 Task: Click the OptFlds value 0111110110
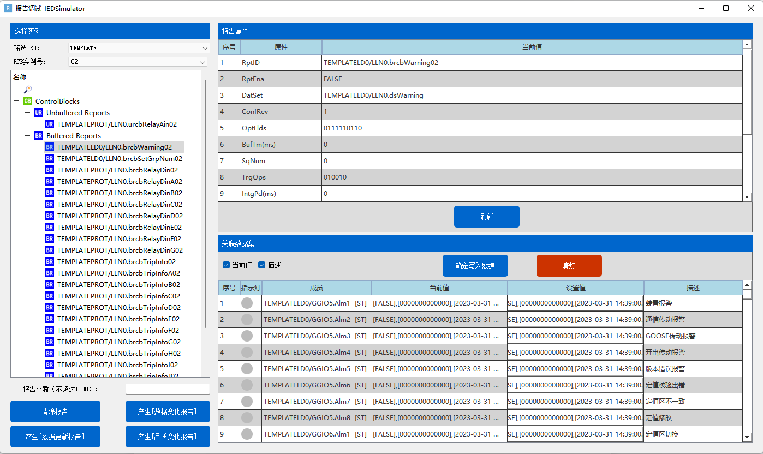point(532,128)
